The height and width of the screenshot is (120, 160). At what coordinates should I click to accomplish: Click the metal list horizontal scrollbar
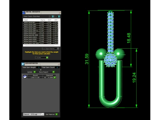pos(40,45)
